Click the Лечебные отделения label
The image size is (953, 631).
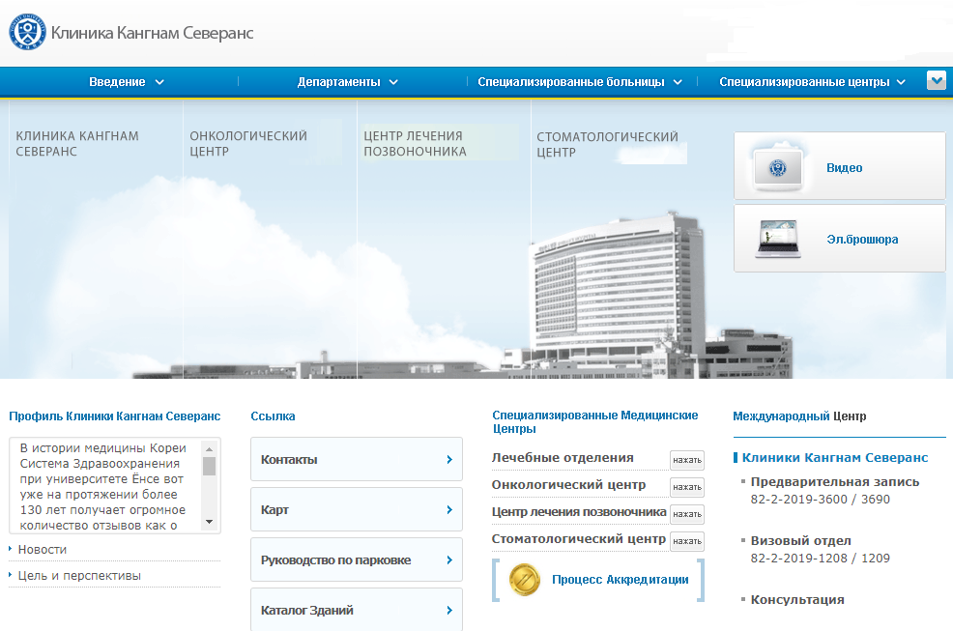coord(563,458)
